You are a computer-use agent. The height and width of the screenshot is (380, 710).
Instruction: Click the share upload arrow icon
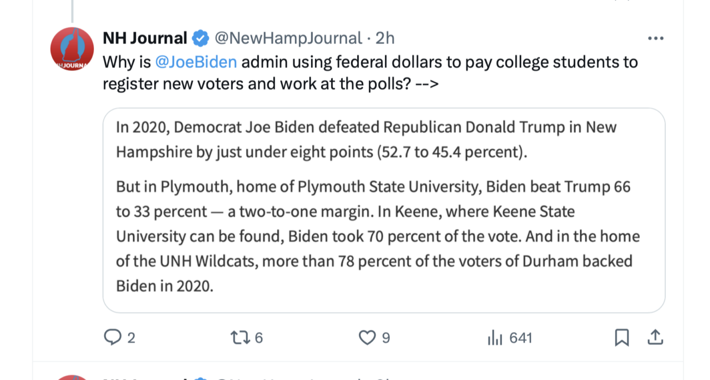[655, 337]
